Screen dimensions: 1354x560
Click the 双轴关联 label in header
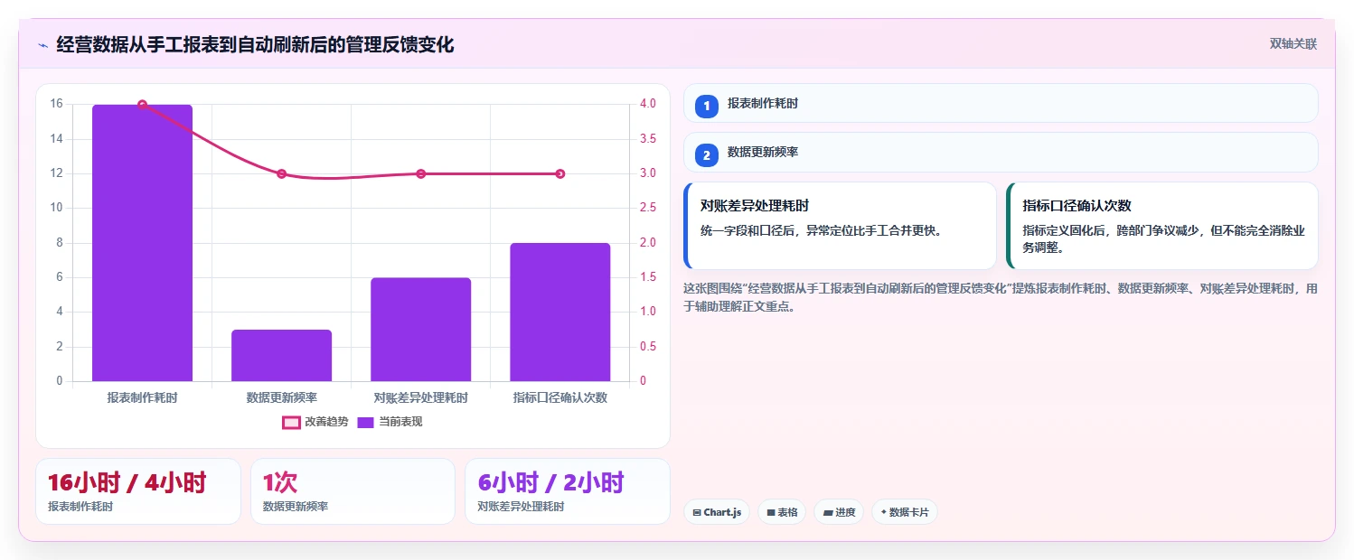point(1293,44)
